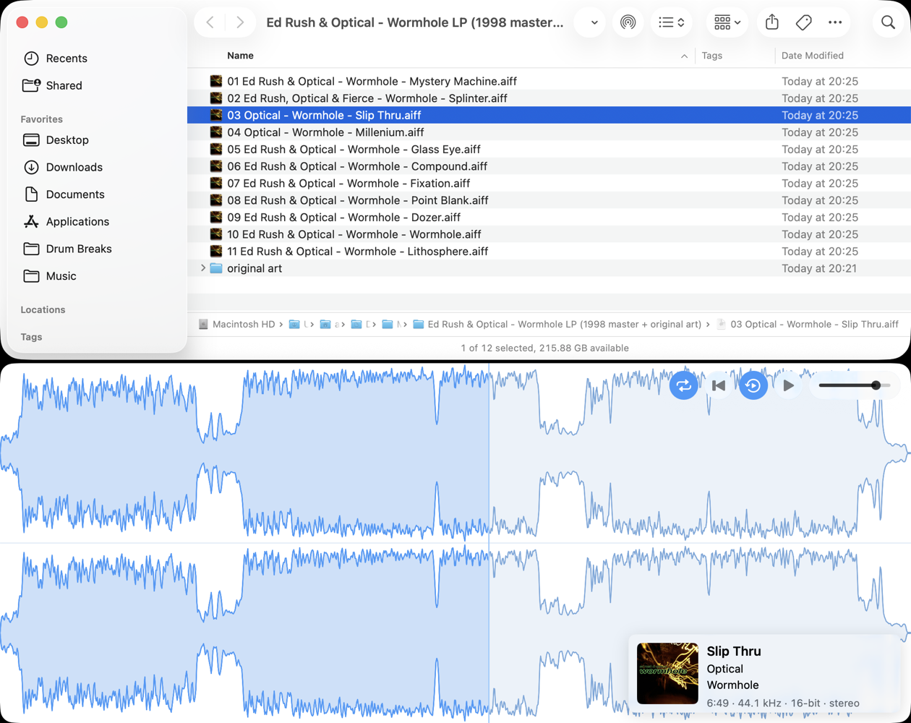This screenshot has height=723, width=911.
Task: Select the 11 Lithosphere.aiff file
Action: point(549,251)
